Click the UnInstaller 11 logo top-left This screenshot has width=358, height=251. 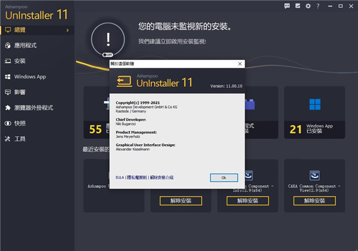36,13
